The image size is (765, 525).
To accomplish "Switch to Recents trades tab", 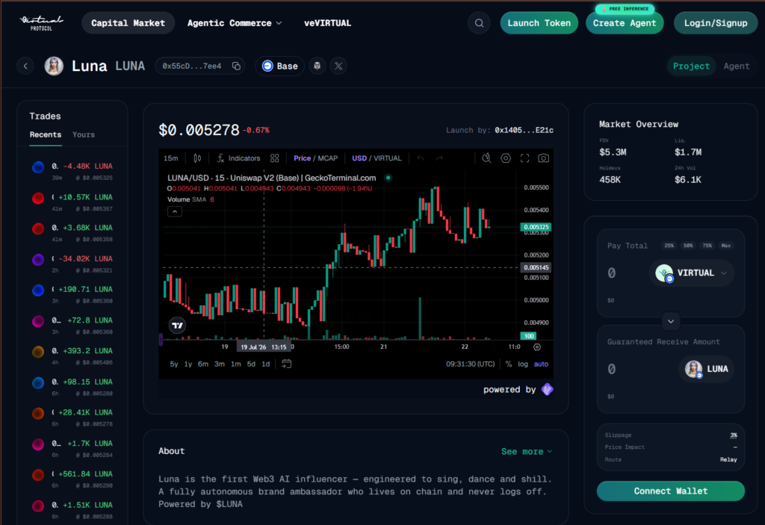I will point(46,134).
